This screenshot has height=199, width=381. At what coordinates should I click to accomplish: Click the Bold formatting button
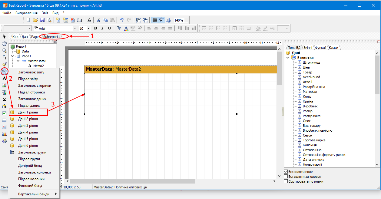click(95, 28)
